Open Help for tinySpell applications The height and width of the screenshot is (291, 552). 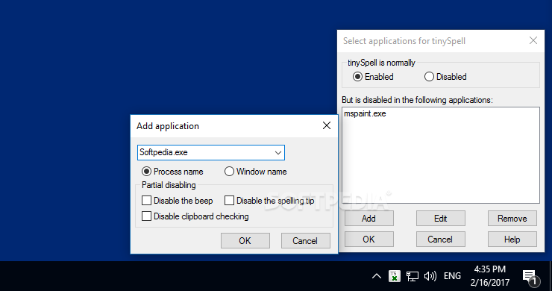click(x=512, y=240)
